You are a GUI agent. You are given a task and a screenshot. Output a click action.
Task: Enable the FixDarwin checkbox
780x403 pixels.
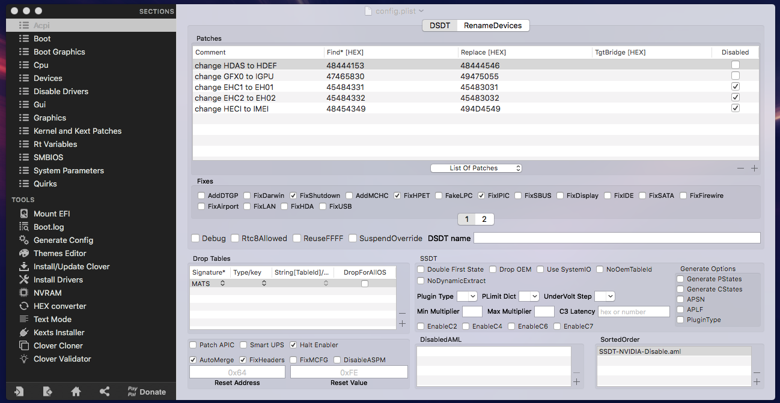248,196
